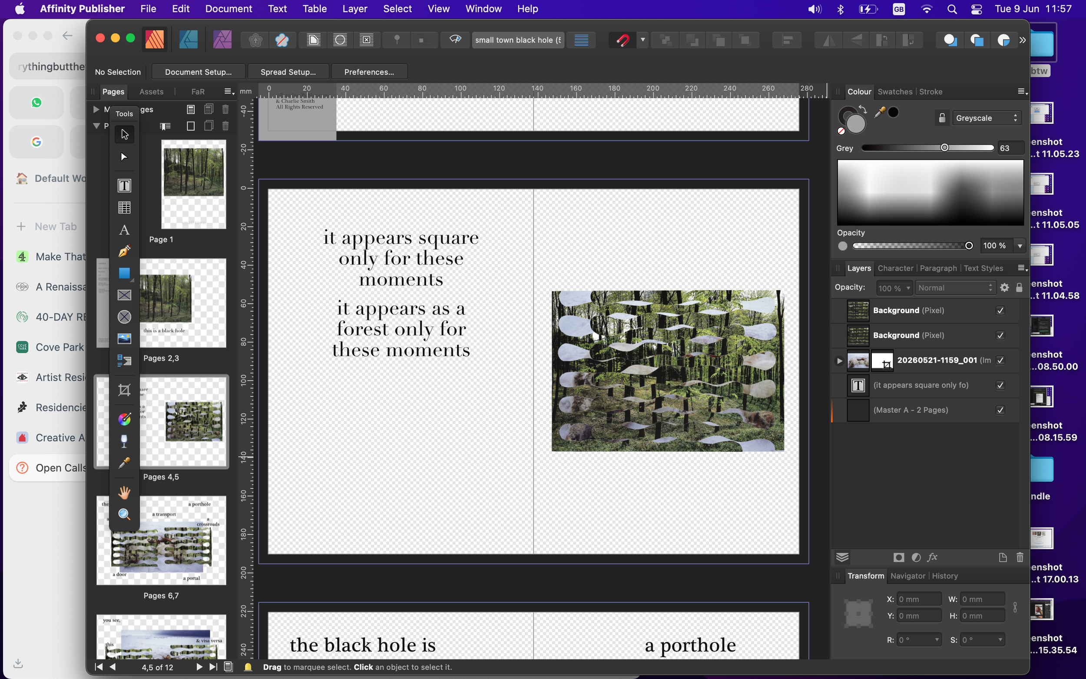
Task: Open the Greyscale colour model dropdown
Action: (987, 118)
